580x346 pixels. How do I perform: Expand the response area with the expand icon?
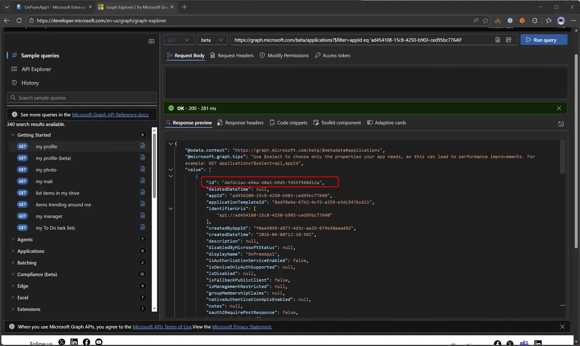point(561,124)
